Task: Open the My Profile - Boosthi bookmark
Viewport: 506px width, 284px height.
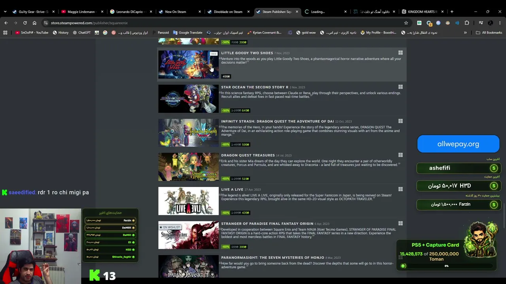Action: coord(378,33)
